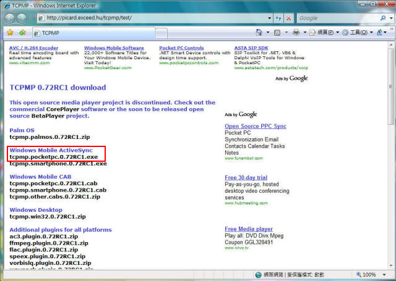The width and height of the screenshot is (396, 281).
Task: Expand the Tools menu dropdown arrow
Action: 371,33
